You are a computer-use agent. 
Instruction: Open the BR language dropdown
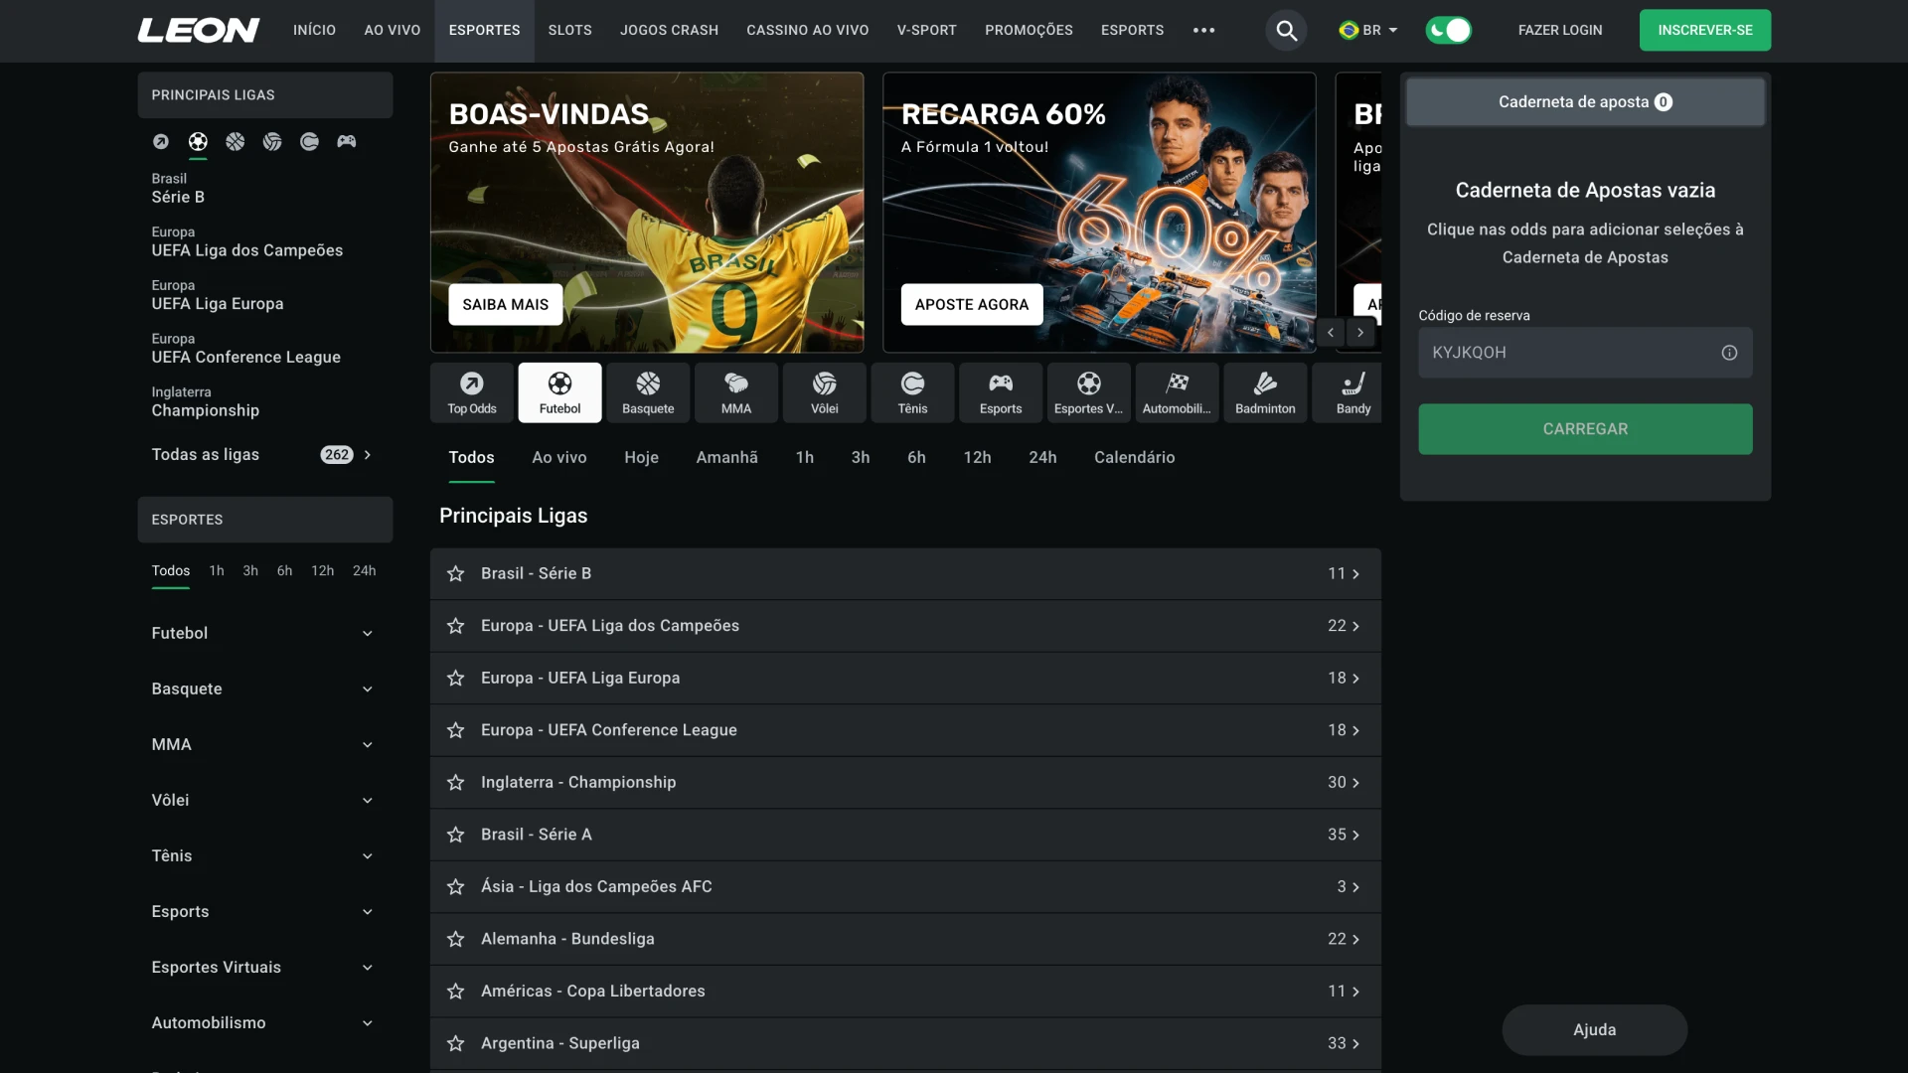point(1368,31)
